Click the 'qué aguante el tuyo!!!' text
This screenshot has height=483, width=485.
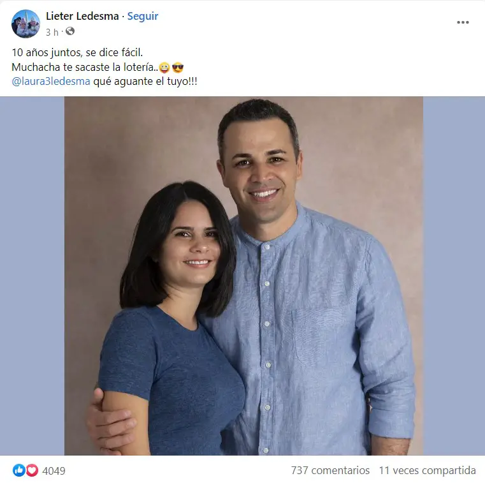coord(145,82)
